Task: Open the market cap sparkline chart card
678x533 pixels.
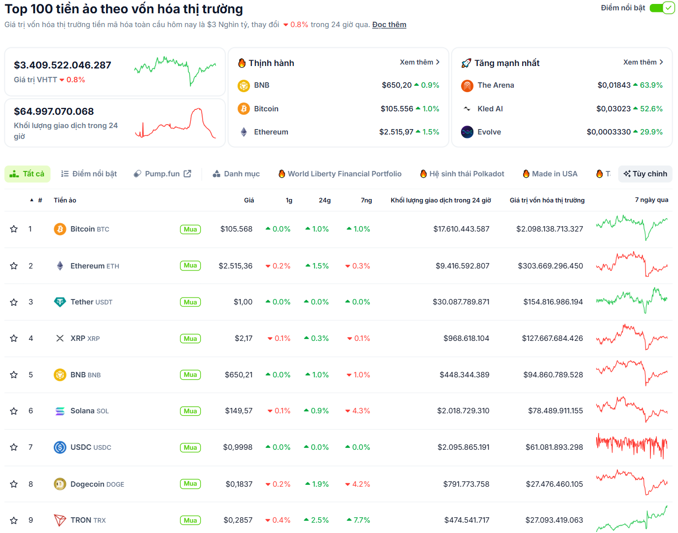Action: [x=115, y=72]
